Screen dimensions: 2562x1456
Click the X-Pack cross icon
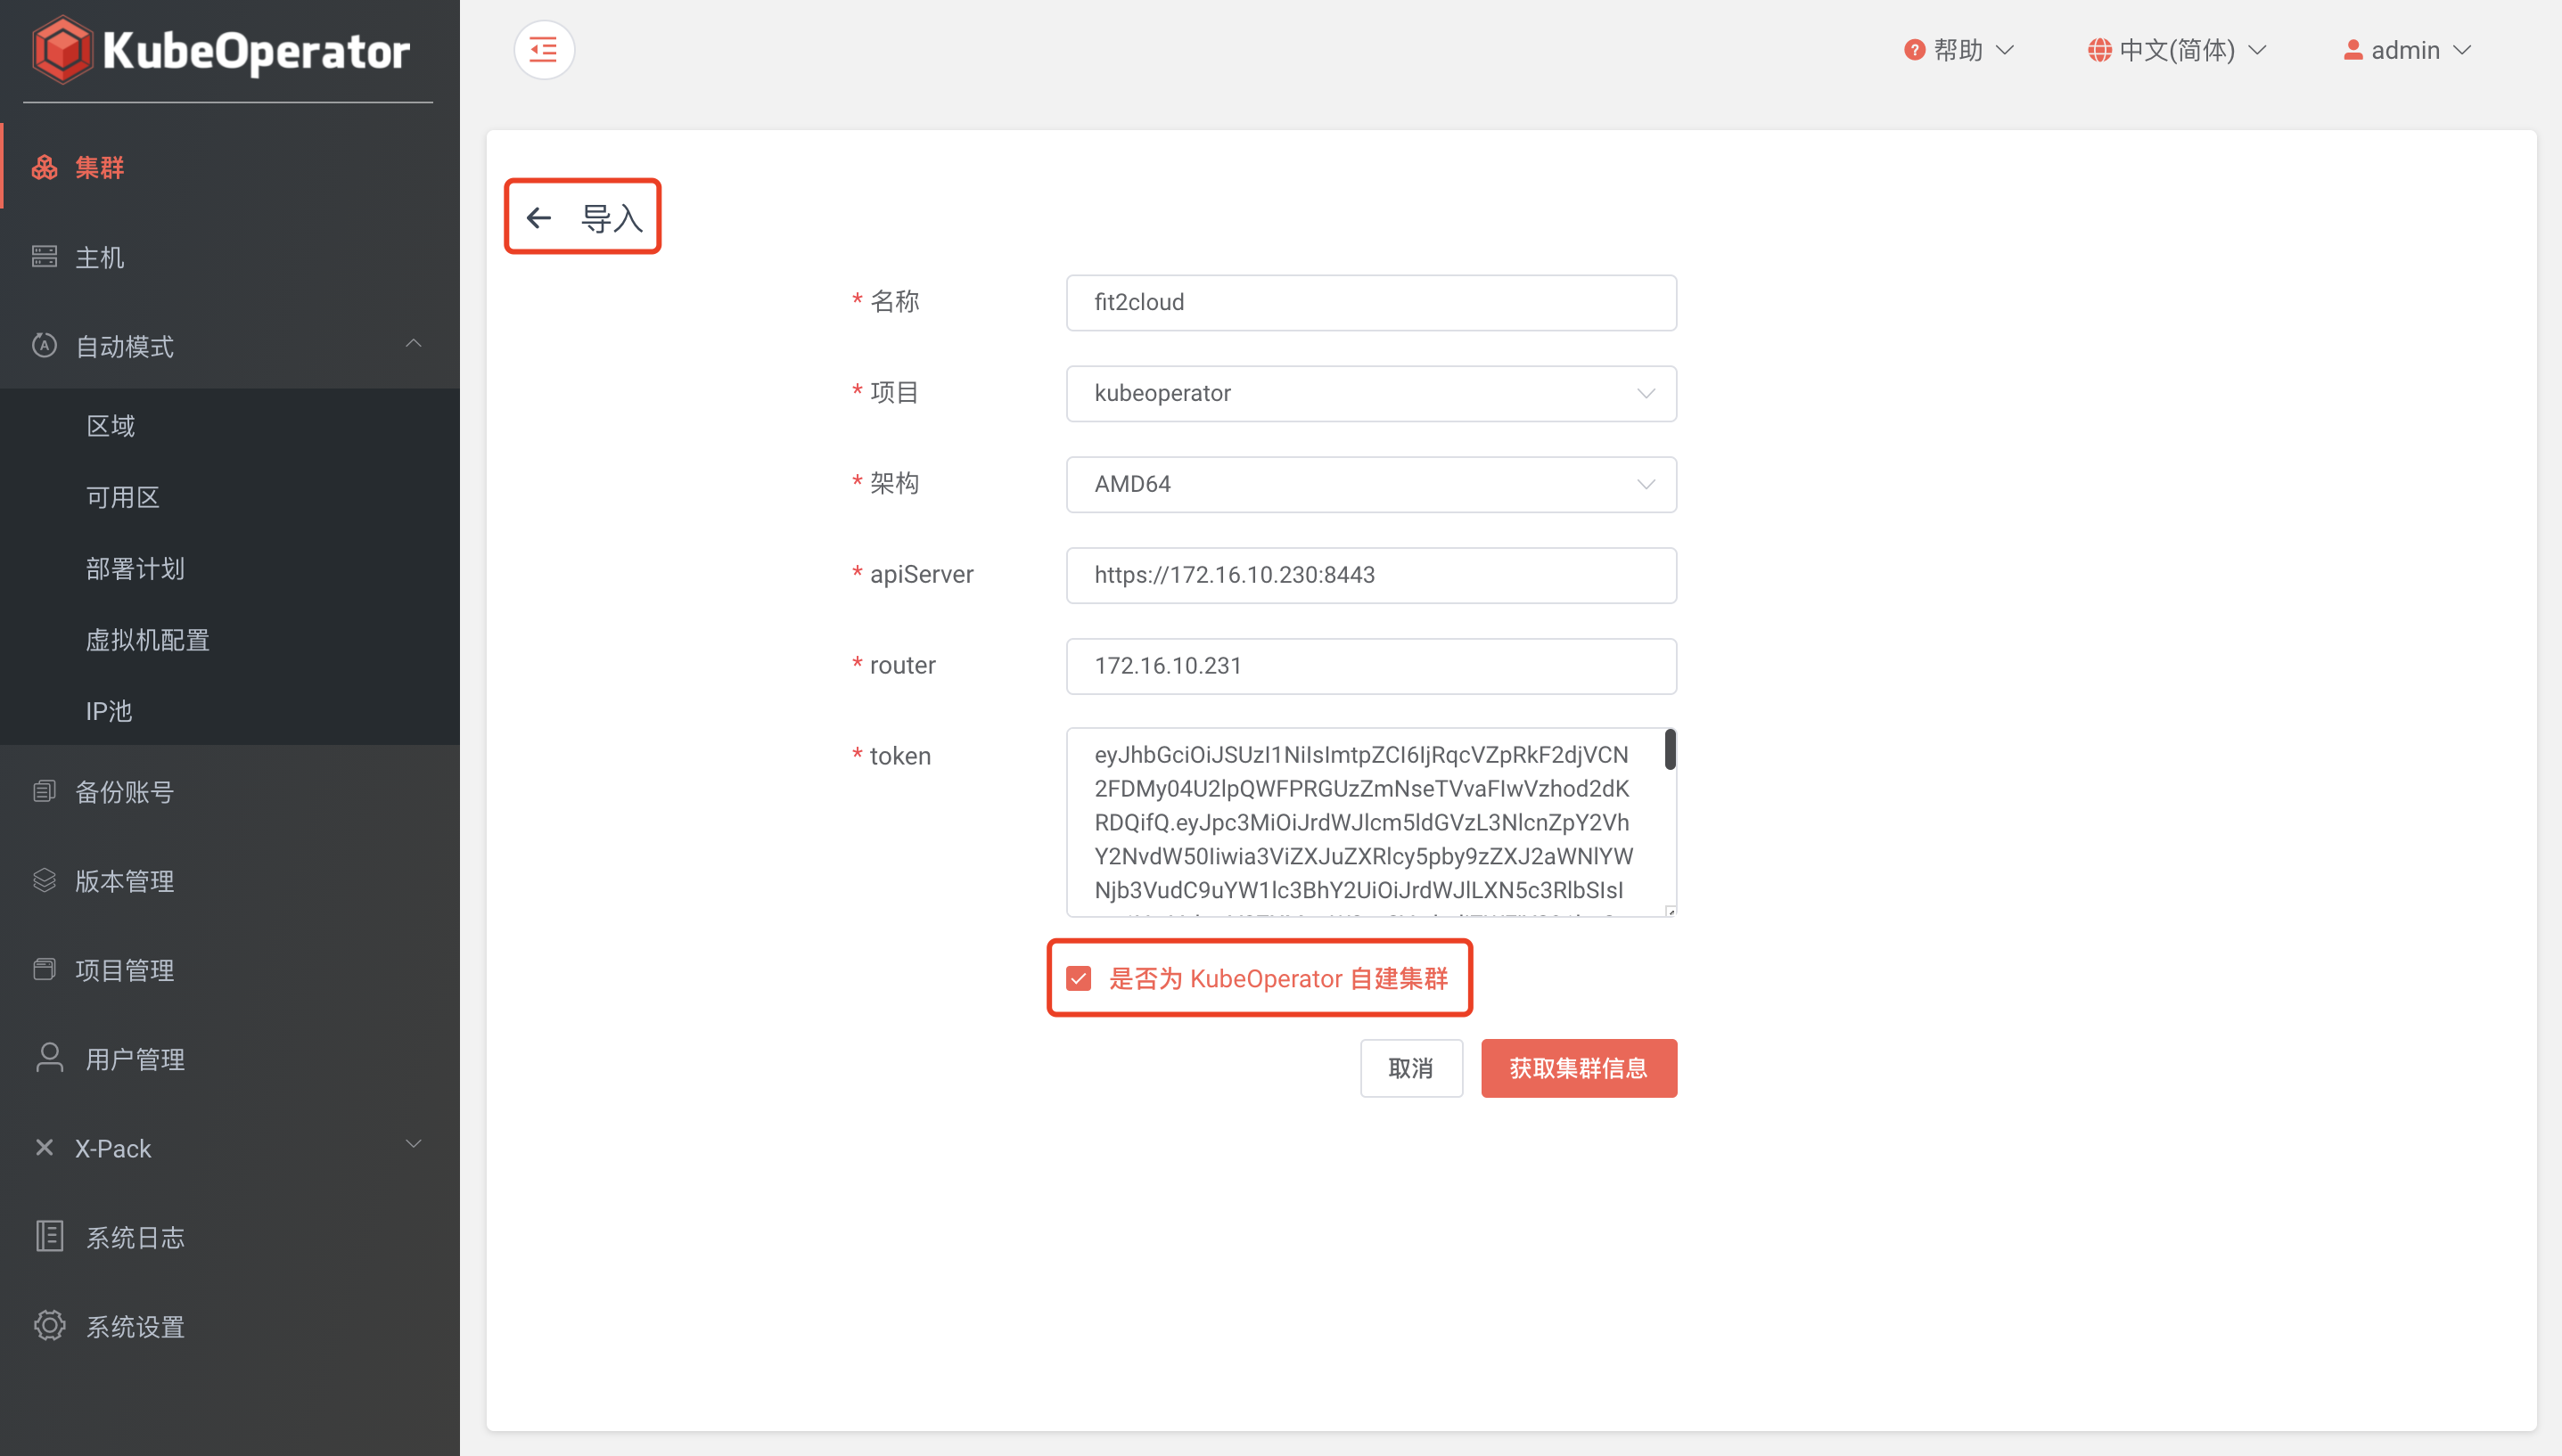click(x=44, y=1147)
